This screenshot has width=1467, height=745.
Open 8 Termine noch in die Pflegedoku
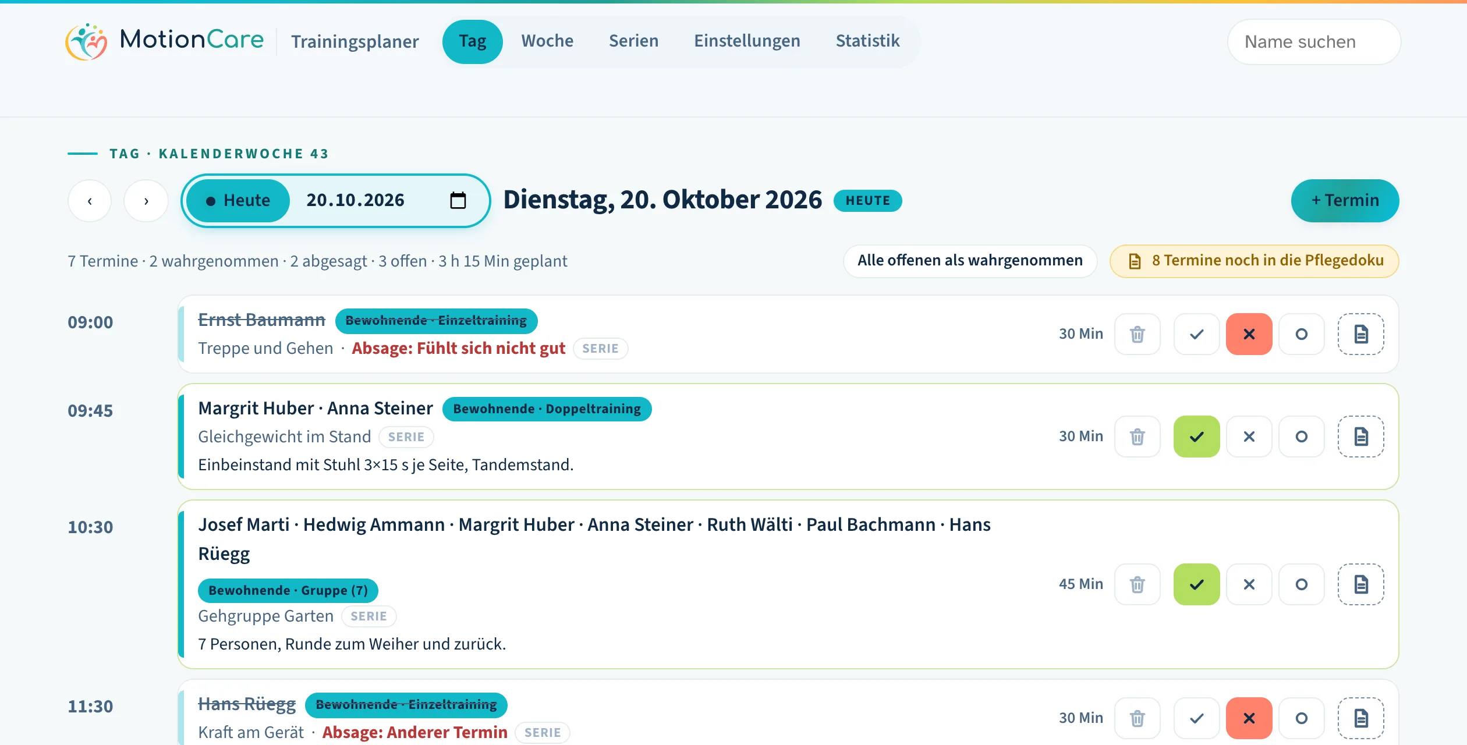click(x=1254, y=261)
